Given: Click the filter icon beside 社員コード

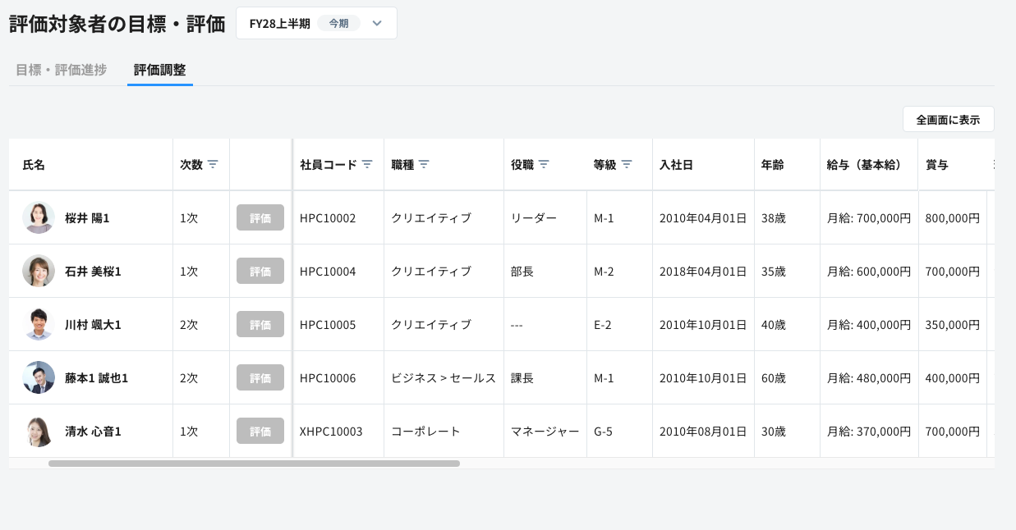Looking at the screenshot, I should (x=367, y=164).
